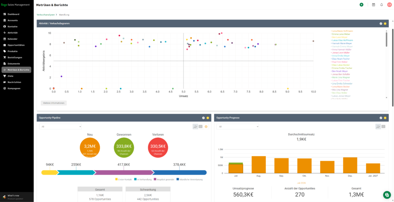Expand the Opportunity-Prognose panel to fullscreen

coord(381,118)
